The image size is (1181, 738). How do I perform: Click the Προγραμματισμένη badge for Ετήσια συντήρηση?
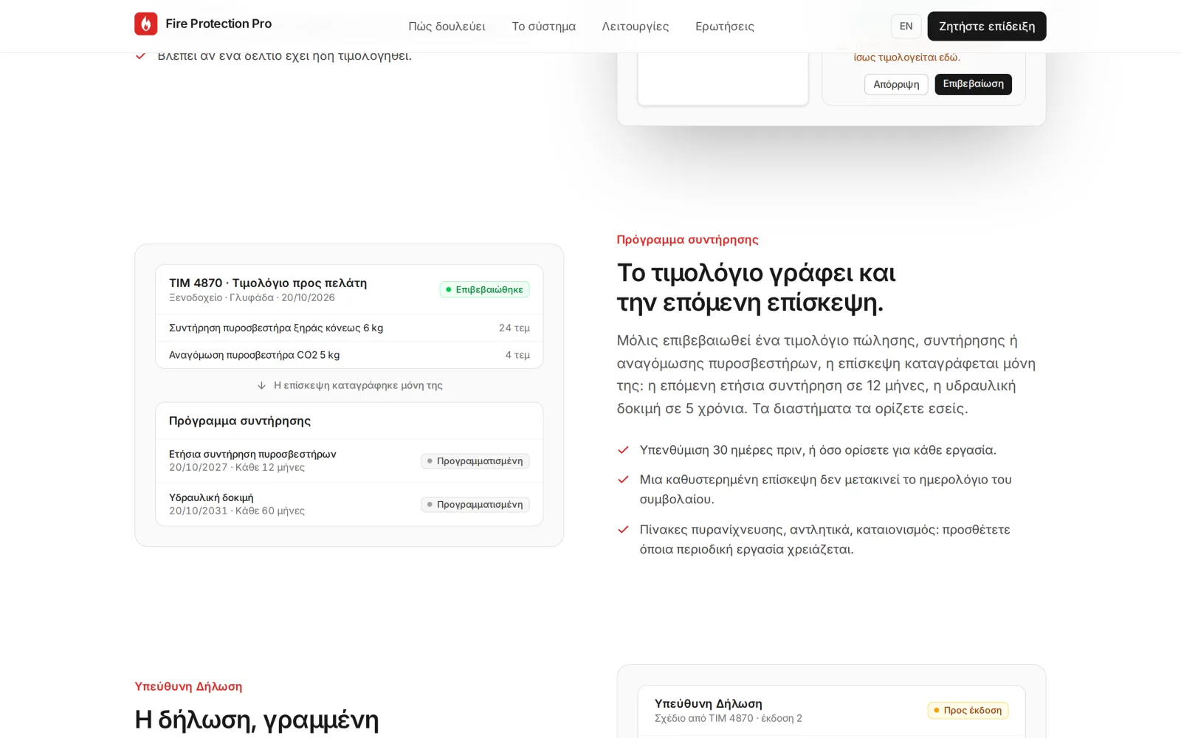(x=475, y=461)
